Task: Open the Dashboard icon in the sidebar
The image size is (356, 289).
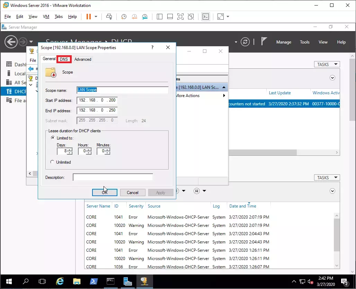Action: pyautogui.click(x=9, y=65)
